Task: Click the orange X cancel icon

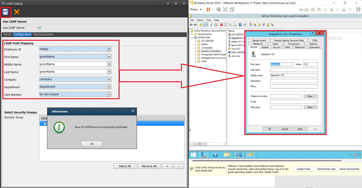Action: tap(17, 12)
